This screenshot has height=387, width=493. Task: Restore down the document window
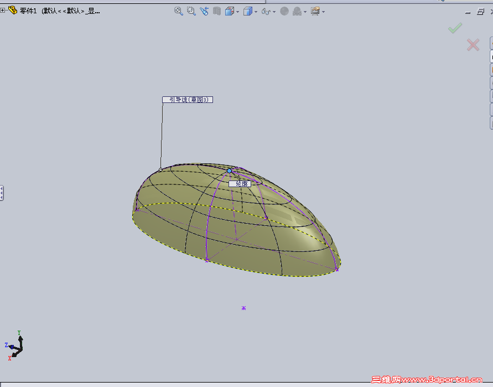(480, 12)
